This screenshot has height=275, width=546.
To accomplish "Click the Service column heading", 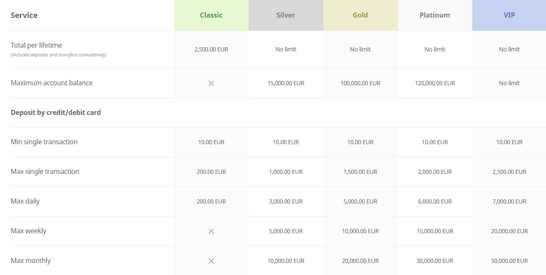I will 24,15.
